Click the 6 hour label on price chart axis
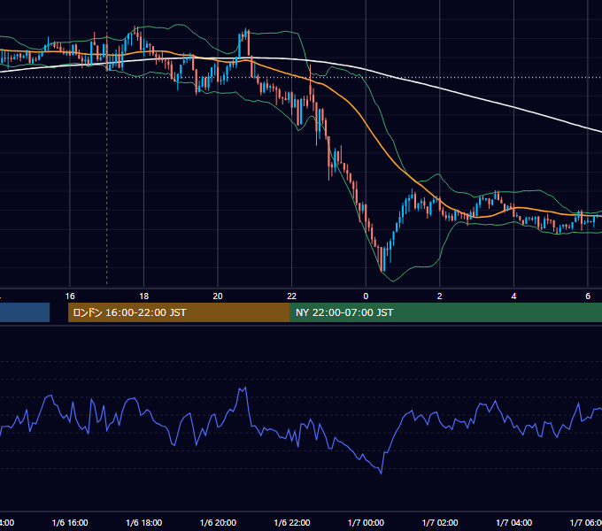 (588, 296)
